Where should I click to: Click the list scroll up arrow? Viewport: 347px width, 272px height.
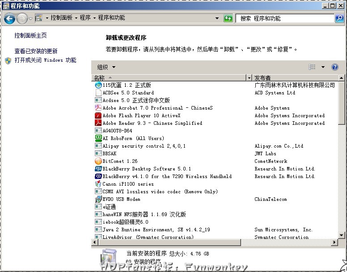(x=341, y=78)
